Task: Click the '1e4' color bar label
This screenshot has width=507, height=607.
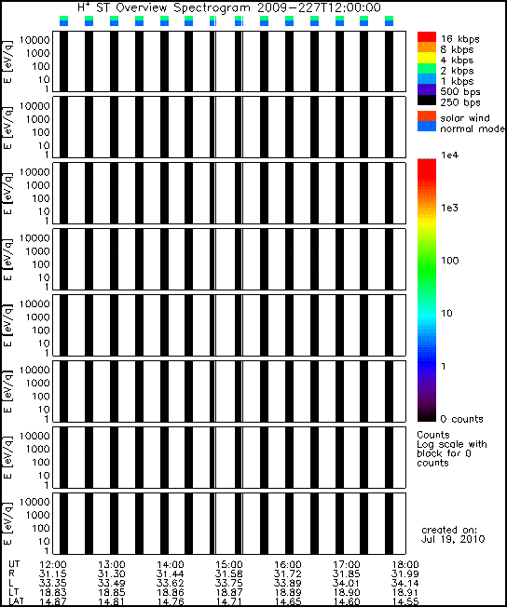Action: 449,155
